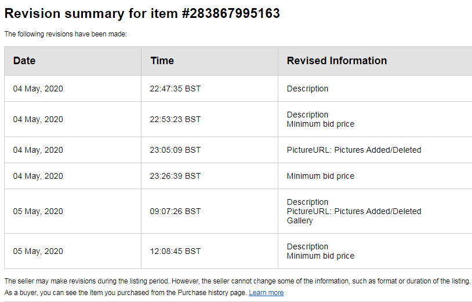Select the 12:08:45 BST time cell

175,251
